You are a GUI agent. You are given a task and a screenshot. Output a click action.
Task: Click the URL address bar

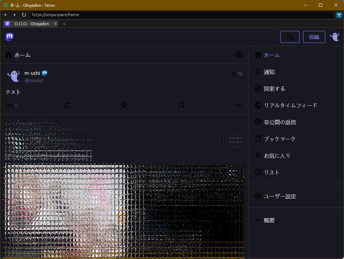point(181,15)
